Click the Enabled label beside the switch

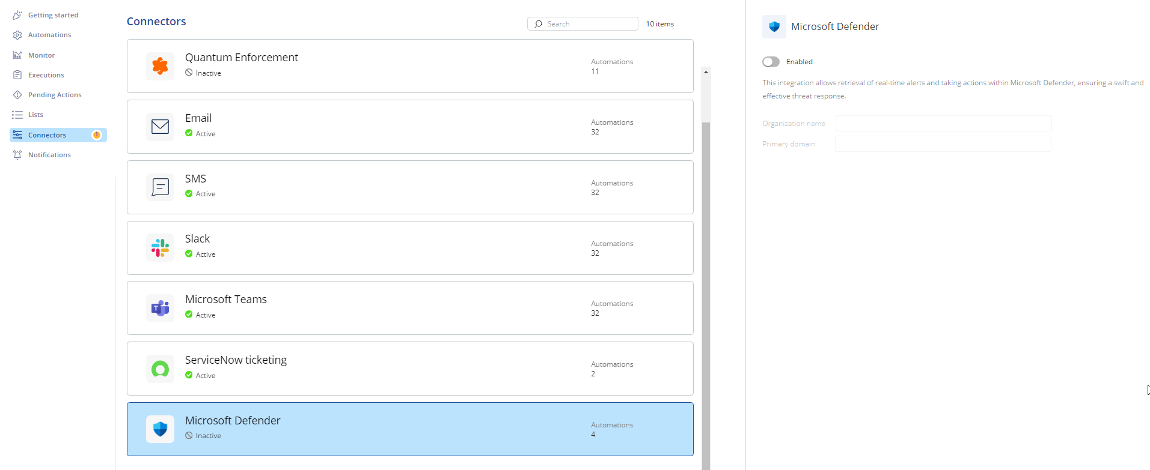point(800,62)
